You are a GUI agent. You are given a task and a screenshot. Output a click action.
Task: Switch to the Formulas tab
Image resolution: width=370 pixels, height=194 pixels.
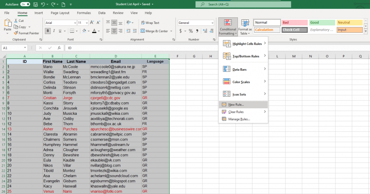(84, 13)
